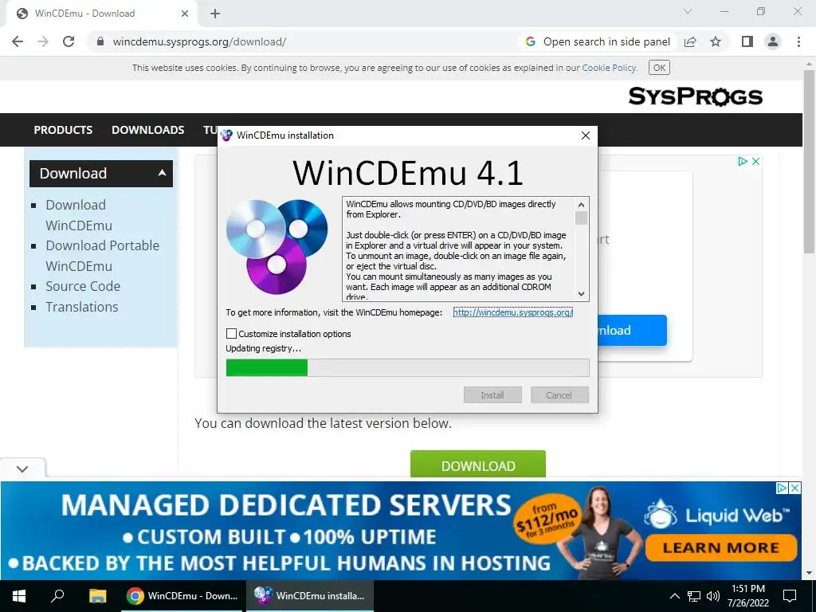Open the tab search chevron in title bar
Viewport: 816px width, 612px height.
(688, 11)
